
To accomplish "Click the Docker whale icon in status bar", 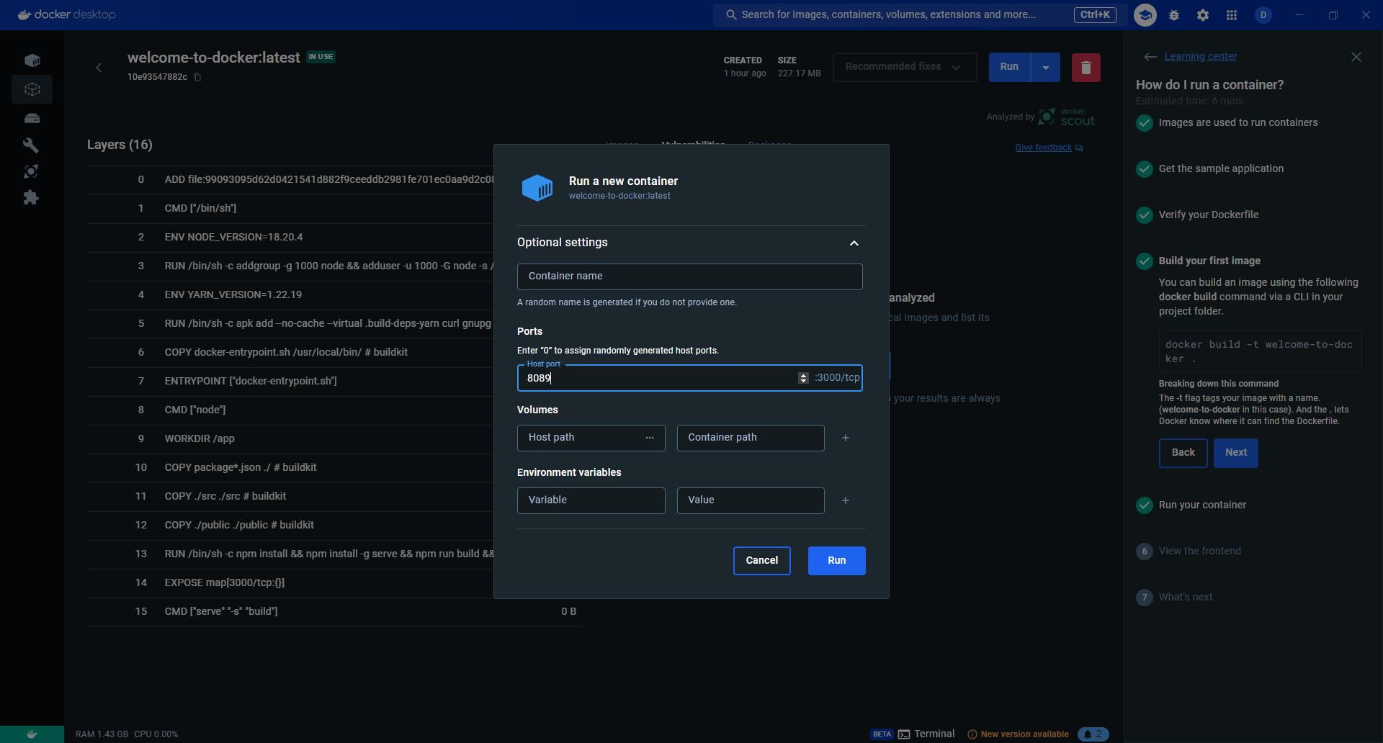I will point(32,734).
